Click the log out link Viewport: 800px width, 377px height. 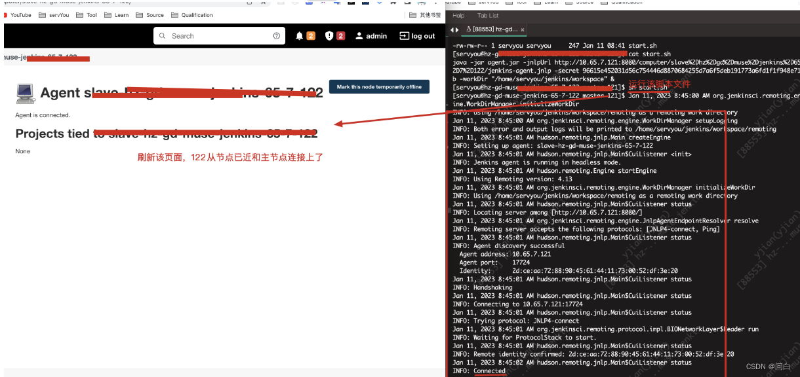coord(418,36)
